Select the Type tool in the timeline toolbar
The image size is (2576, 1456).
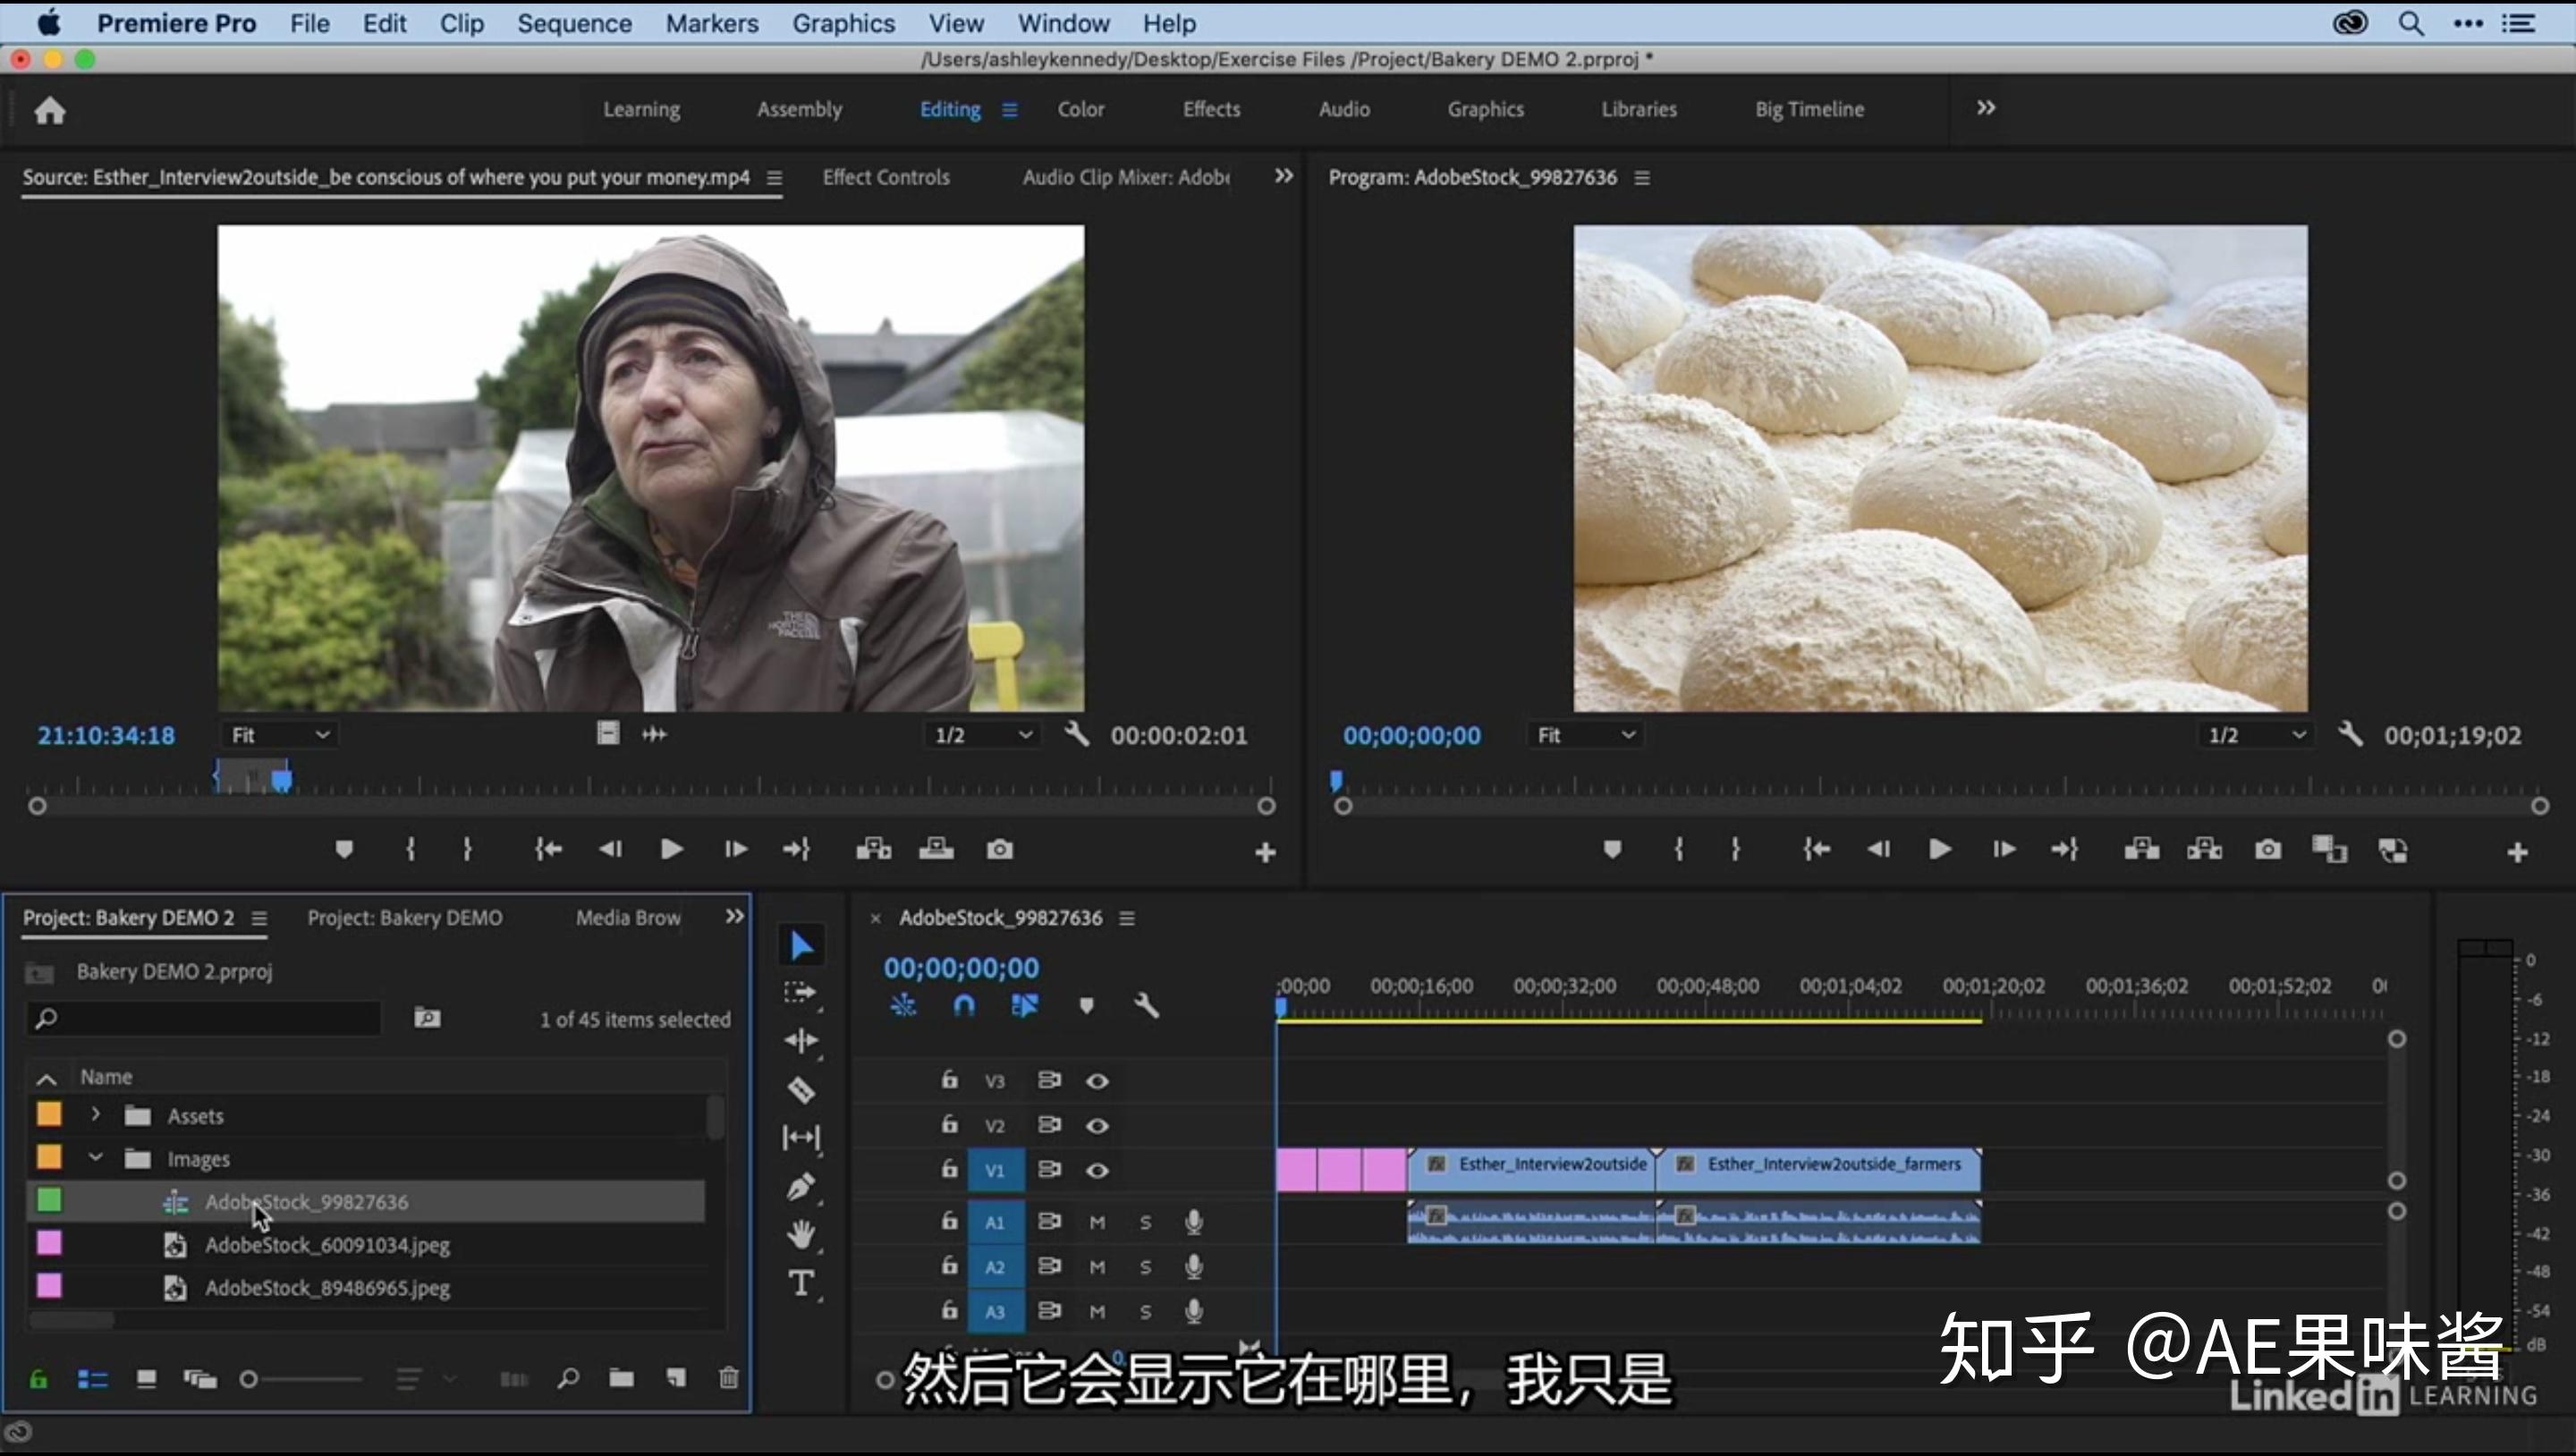(800, 1284)
